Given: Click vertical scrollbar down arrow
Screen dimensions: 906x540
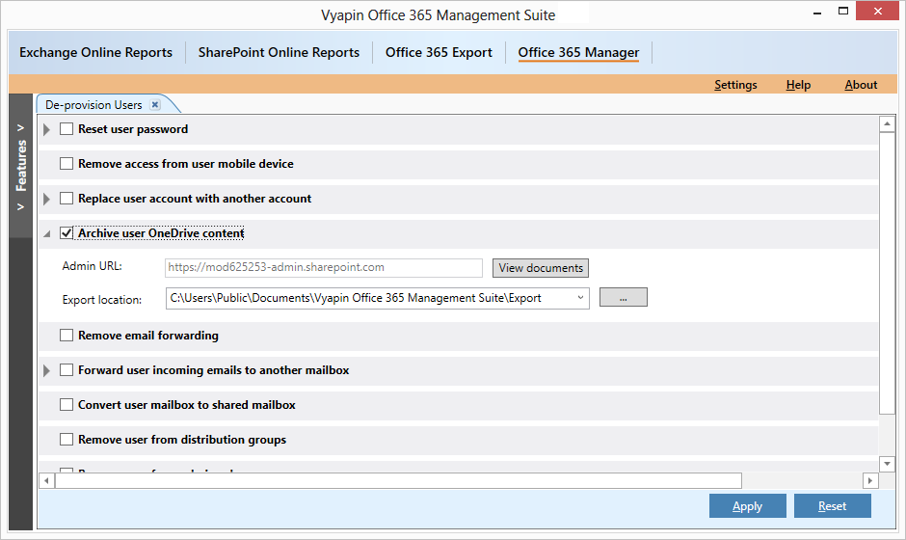Looking at the screenshot, I should coord(887,464).
